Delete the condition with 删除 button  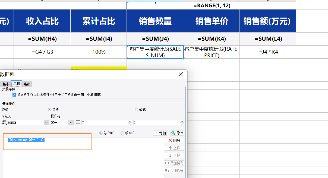click(x=174, y=140)
